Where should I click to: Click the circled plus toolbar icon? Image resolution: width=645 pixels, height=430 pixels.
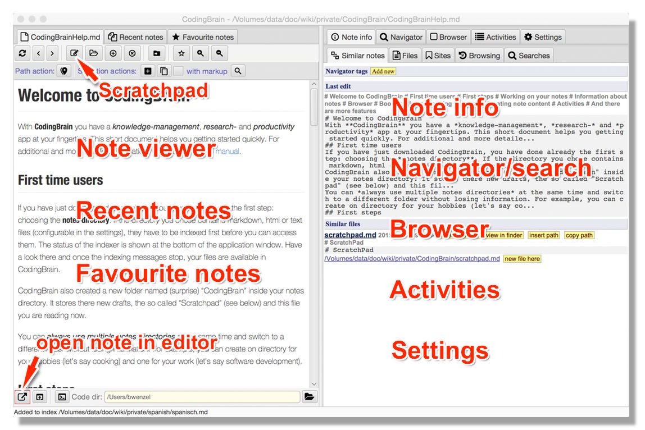point(113,53)
